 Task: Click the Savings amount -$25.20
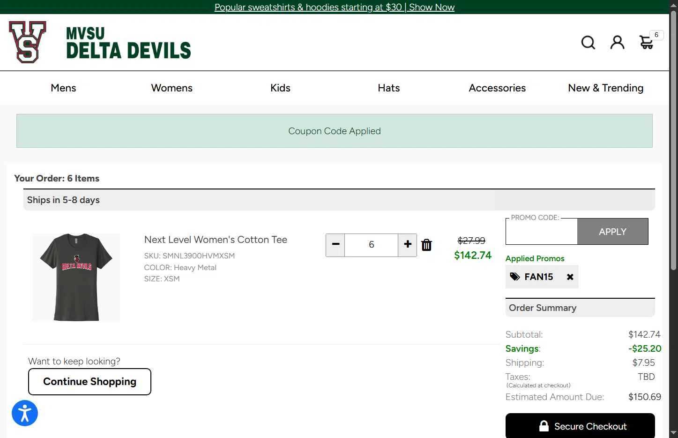[x=645, y=348]
